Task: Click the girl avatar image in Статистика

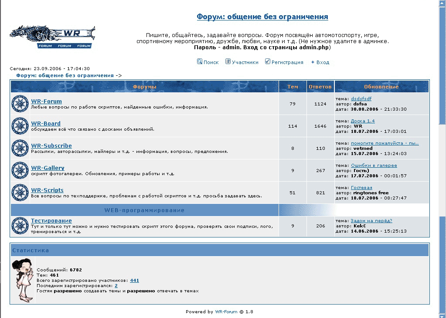Action: click(23, 280)
